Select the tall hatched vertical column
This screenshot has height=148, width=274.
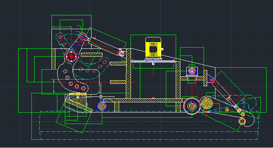point(129,74)
